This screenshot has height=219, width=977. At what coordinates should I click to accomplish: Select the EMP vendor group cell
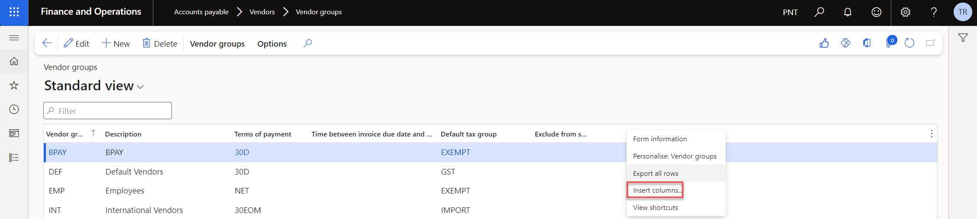click(x=57, y=190)
